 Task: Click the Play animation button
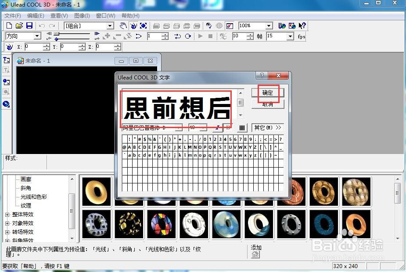200,36
